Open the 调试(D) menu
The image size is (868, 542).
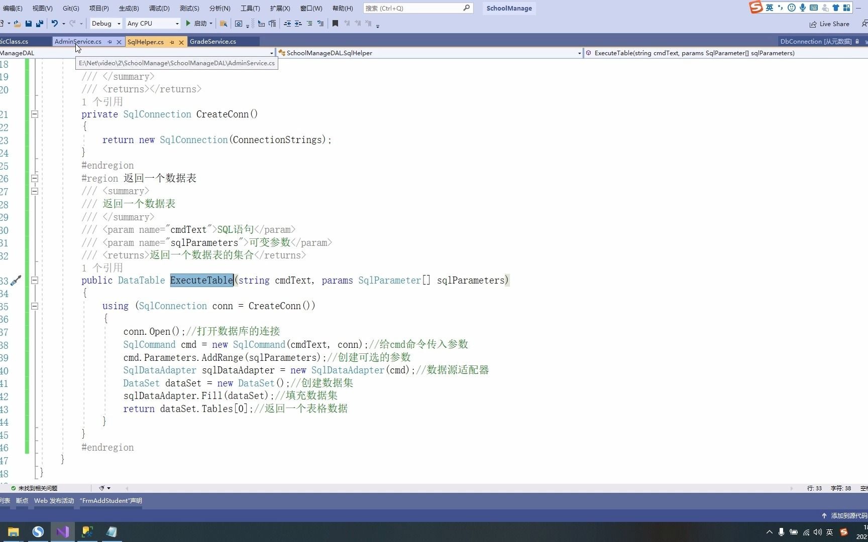(x=159, y=8)
